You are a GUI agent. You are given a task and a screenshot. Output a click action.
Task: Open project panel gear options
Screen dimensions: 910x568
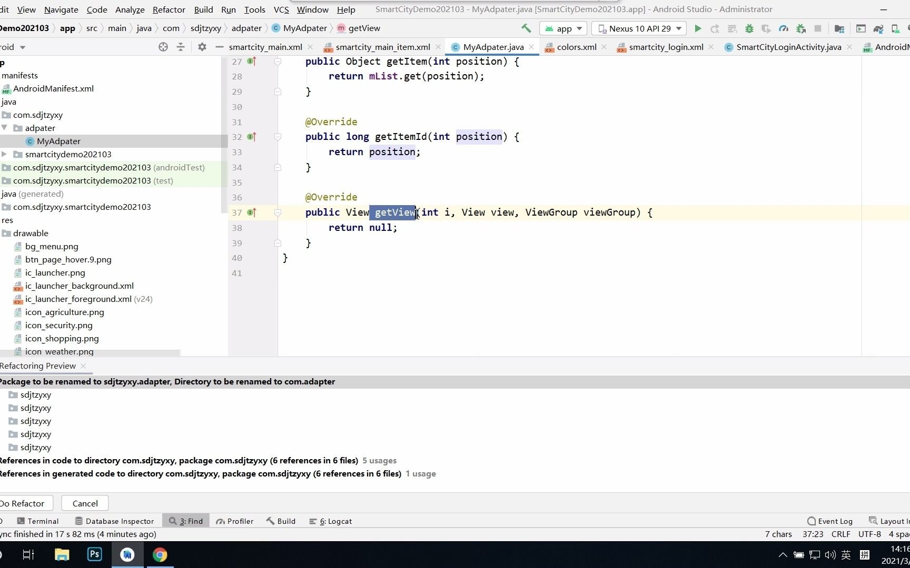point(202,47)
